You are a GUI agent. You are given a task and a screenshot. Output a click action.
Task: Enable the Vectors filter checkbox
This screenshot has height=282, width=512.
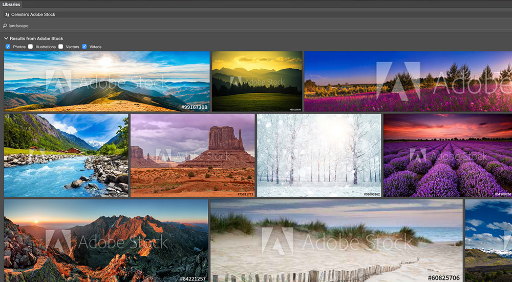tap(61, 47)
